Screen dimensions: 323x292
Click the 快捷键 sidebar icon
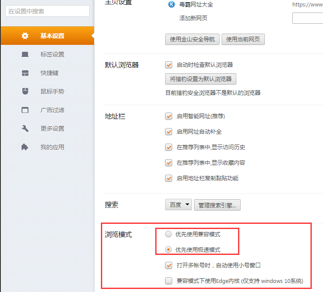pos(25,73)
